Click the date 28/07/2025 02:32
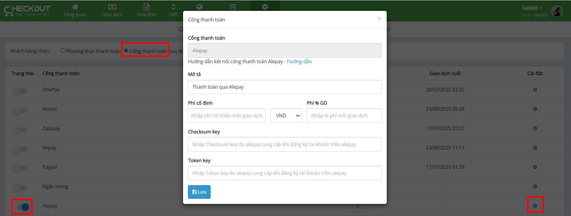The image size is (571, 216). 445,90
